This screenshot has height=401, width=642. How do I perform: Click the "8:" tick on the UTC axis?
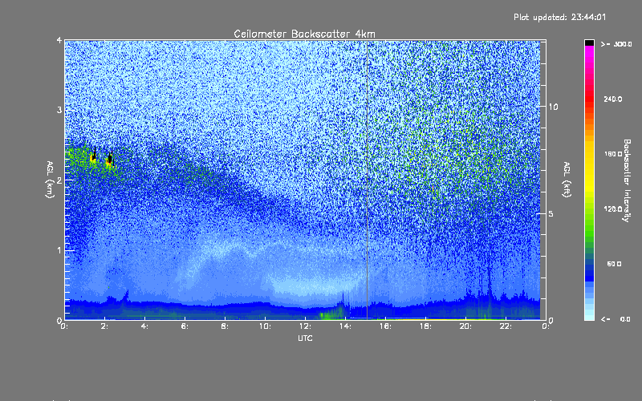pos(226,326)
